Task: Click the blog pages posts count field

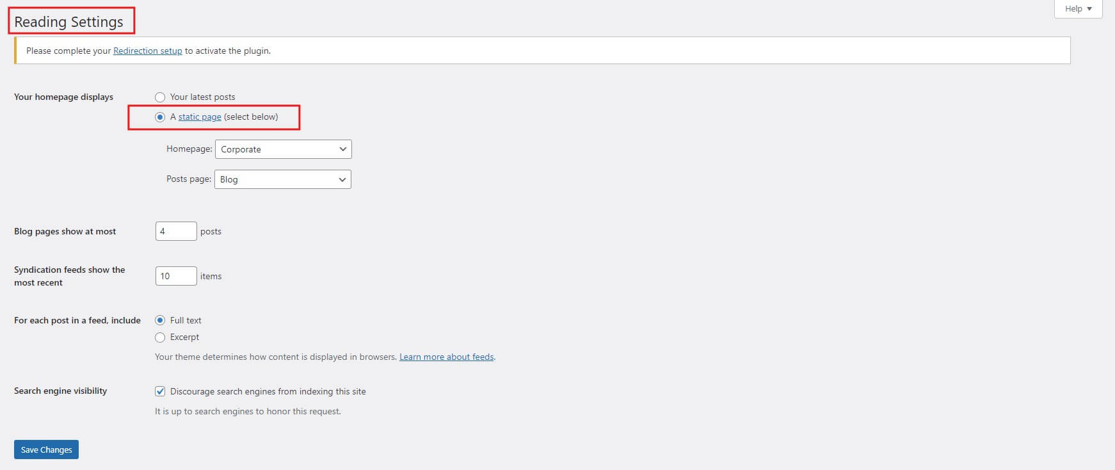Action: (x=175, y=231)
